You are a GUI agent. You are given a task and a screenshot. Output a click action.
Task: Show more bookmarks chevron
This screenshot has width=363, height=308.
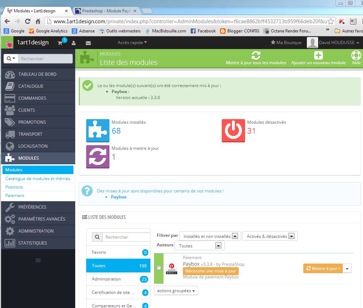click(x=328, y=30)
